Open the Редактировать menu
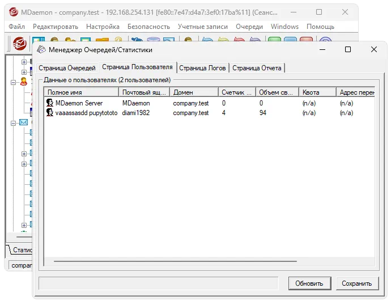Viewport: 391px width, 305px height. pos(56,27)
